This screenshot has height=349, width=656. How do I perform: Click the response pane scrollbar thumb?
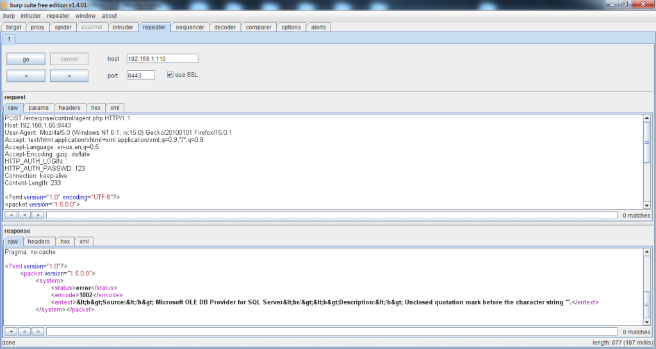[x=647, y=305]
